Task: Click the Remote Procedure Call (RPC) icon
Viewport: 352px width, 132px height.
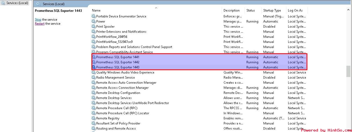Action: point(93,108)
